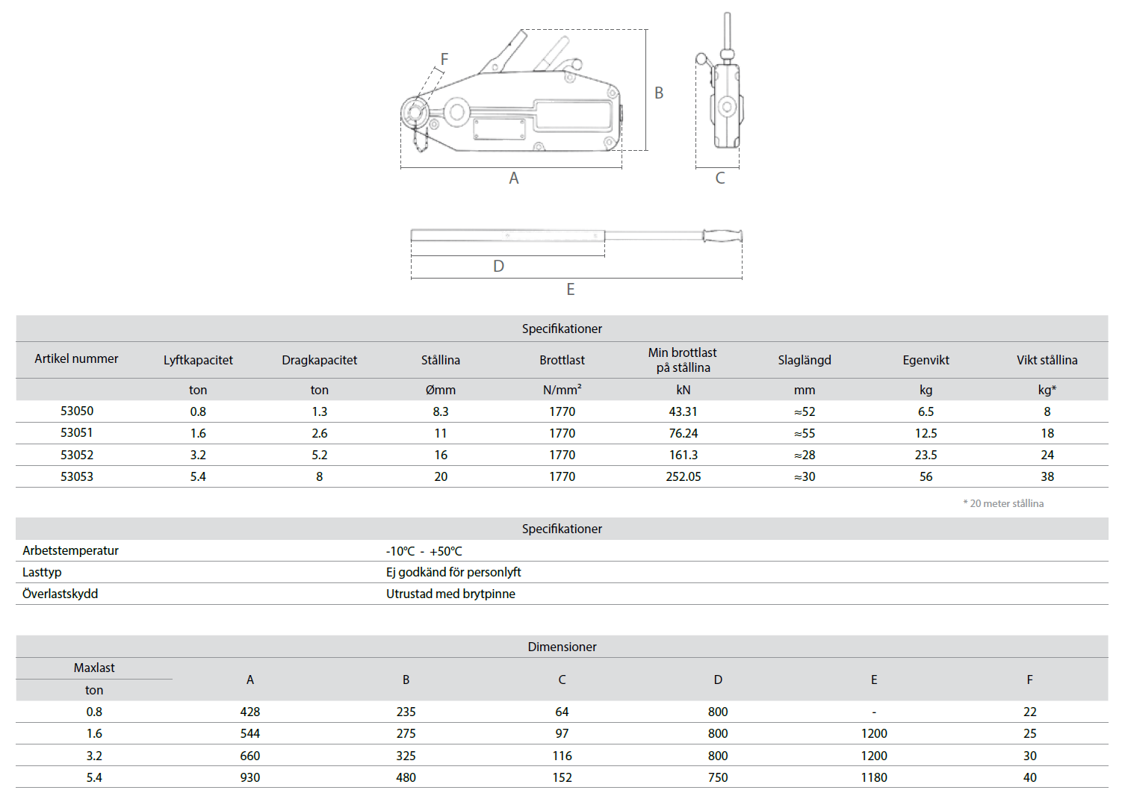Image resolution: width=1125 pixels, height=799 pixels.
Task: Click dimension label A under the side-view drawing
Action: click(x=514, y=178)
